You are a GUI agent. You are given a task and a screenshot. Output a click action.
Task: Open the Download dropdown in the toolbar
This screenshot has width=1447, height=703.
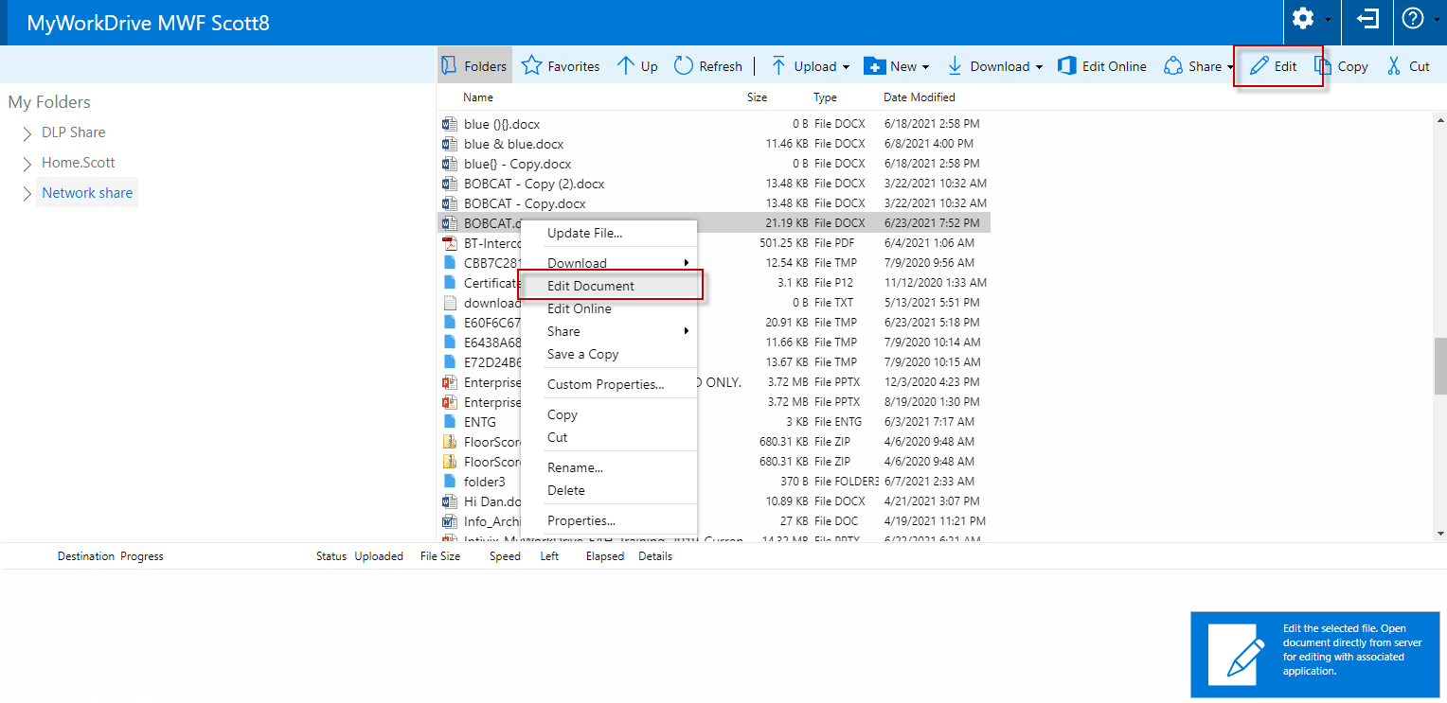(x=1038, y=67)
